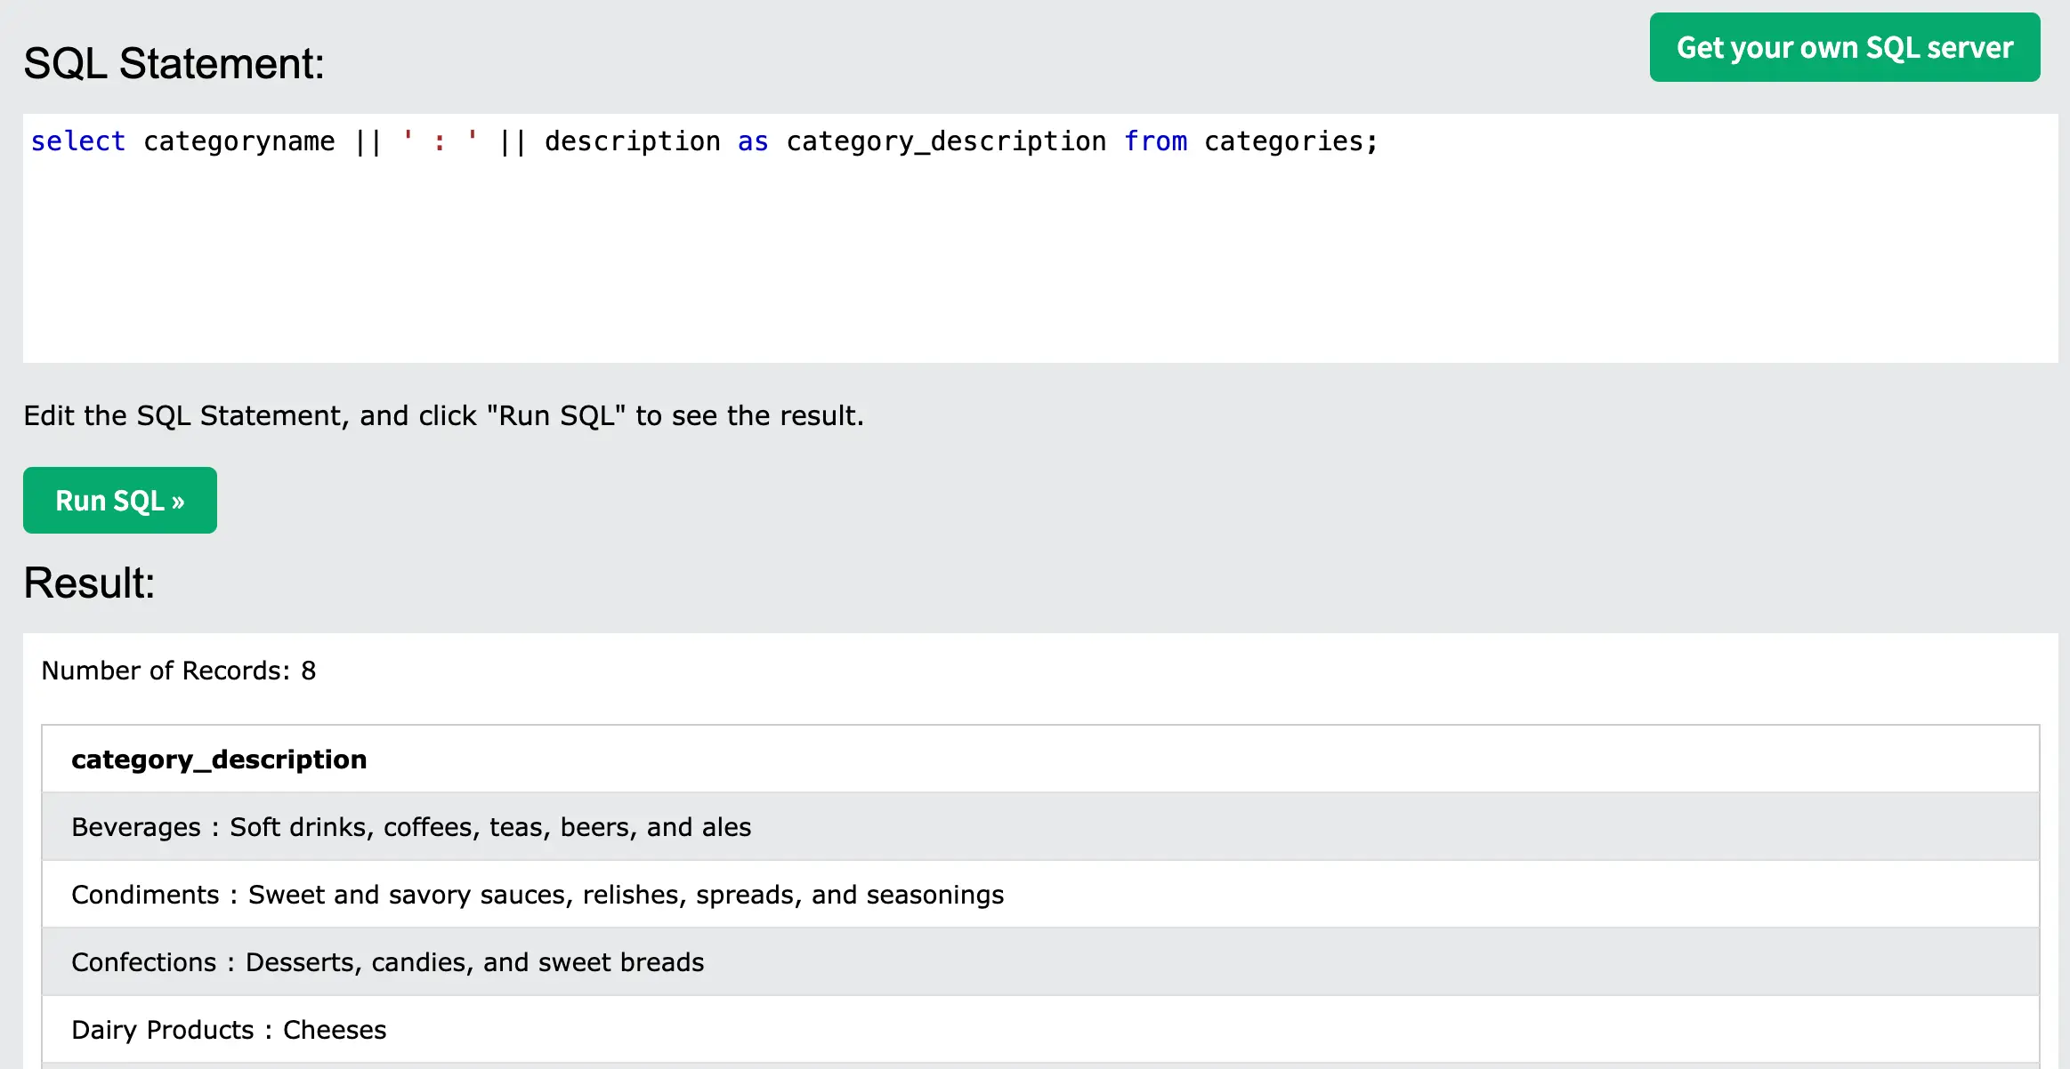This screenshot has height=1069, width=2070.
Task: Click the empty area of the SQL editor
Action: point(1039,267)
